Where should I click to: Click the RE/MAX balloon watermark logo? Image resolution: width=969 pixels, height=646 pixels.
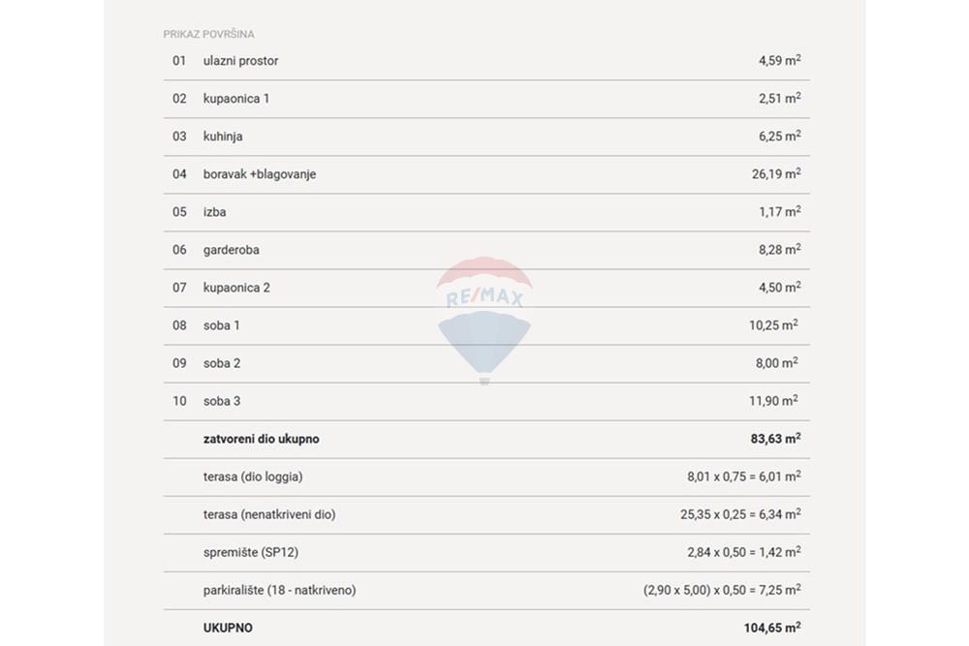(484, 321)
